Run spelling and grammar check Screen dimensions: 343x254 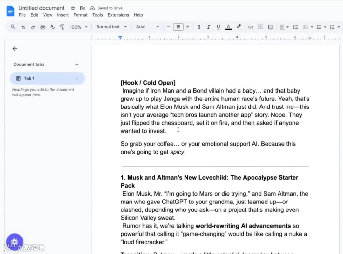(52, 27)
